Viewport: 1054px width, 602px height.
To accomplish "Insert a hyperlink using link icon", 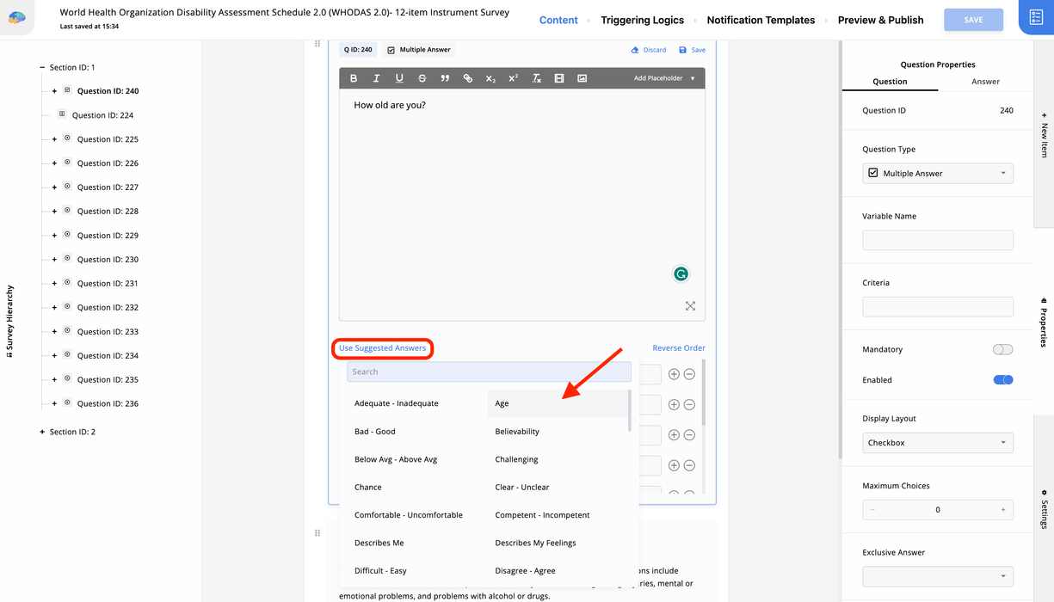I will pos(467,78).
